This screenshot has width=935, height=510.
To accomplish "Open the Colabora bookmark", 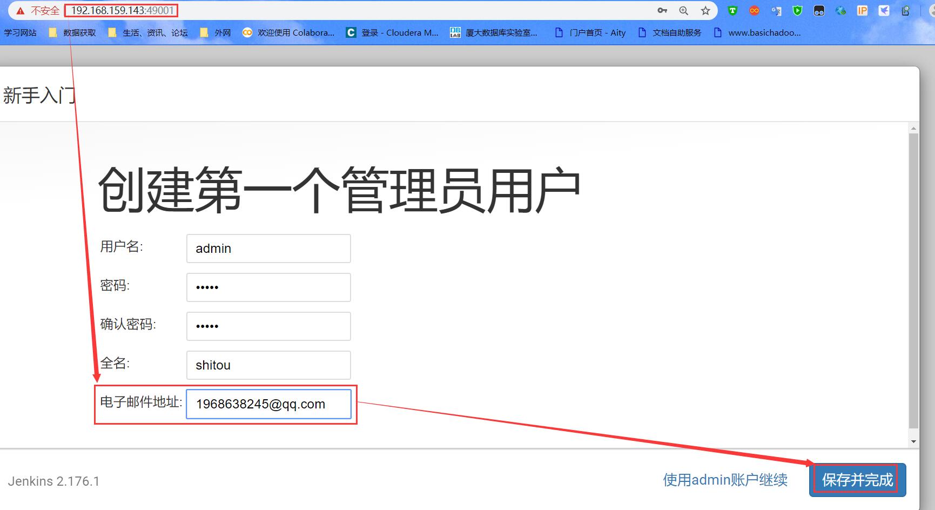I will pyautogui.click(x=288, y=32).
